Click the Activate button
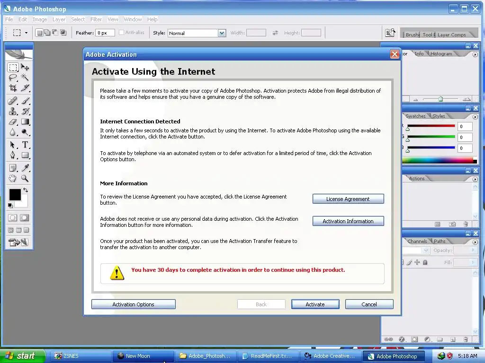This screenshot has width=485, height=363. [x=315, y=304]
